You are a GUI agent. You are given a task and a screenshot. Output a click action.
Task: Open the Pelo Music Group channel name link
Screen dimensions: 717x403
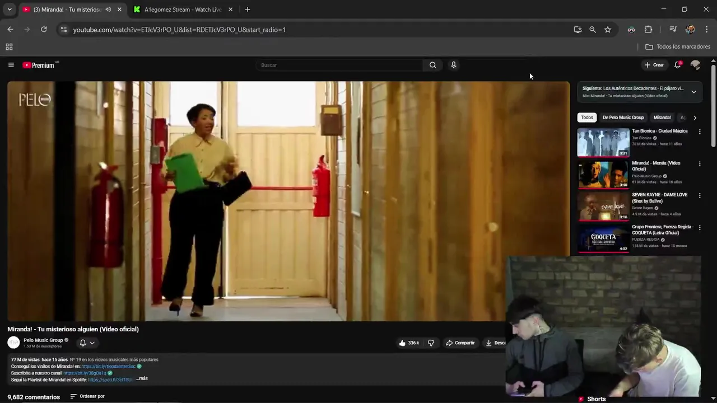pyautogui.click(x=43, y=340)
